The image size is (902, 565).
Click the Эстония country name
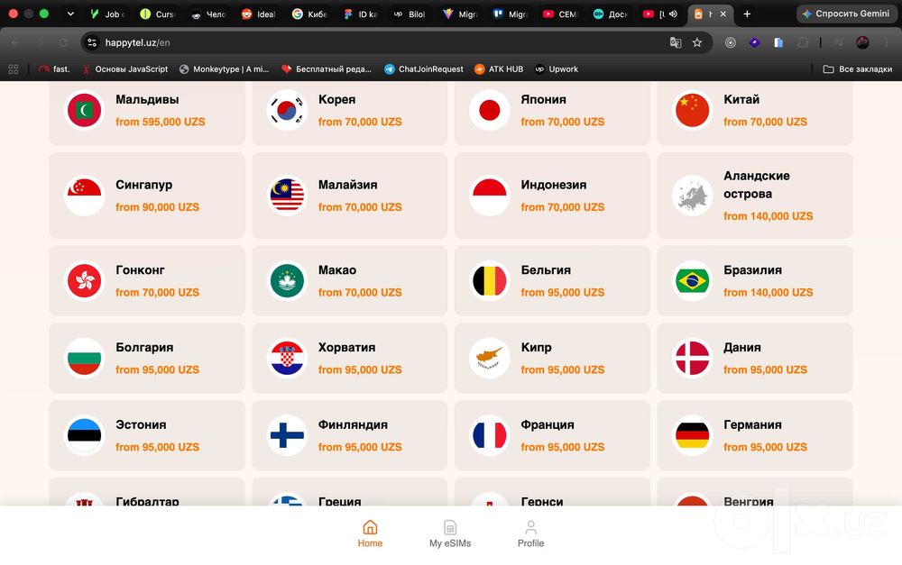pyautogui.click(x=141, y=424)
